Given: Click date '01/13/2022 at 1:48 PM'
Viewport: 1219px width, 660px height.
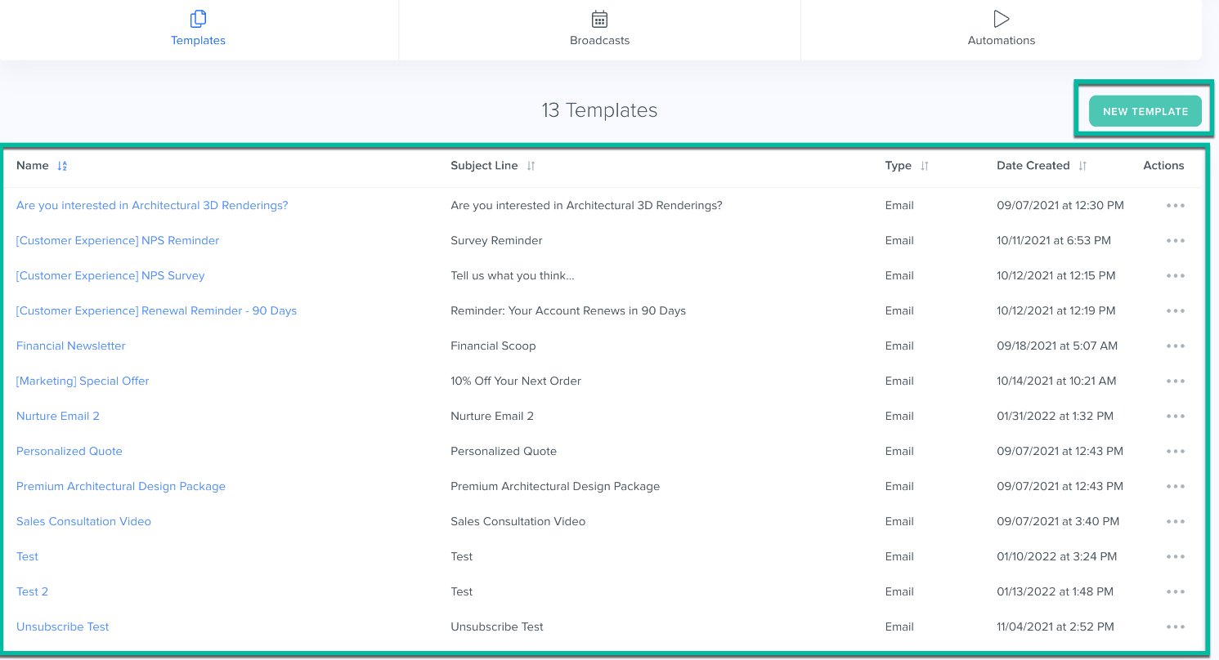Looking at the screenshot, I should 1055,592.
